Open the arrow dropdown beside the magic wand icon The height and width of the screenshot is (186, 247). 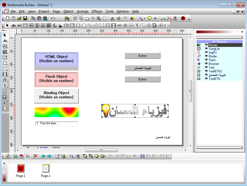144,18
